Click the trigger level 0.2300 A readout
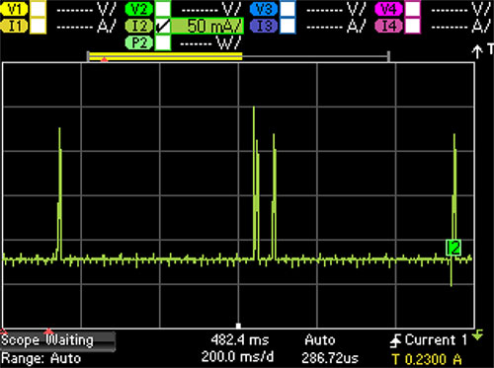The width and height of the screenshot is (494, 368). pos(427,359)
